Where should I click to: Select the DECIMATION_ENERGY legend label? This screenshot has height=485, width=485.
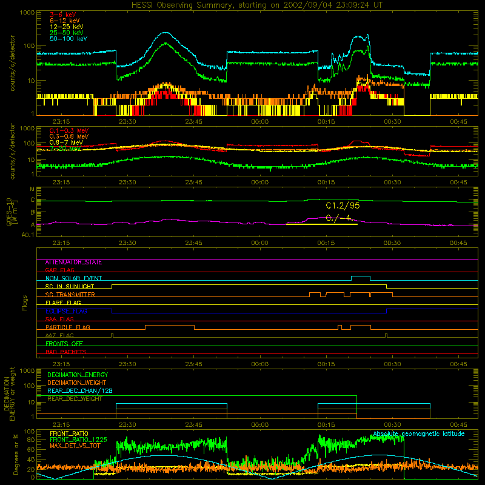[x=78, y=375]
